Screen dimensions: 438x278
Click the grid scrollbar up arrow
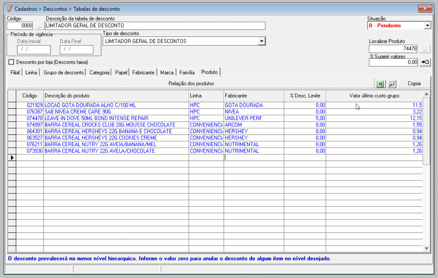pyautogui.click(x=426, y=94)
